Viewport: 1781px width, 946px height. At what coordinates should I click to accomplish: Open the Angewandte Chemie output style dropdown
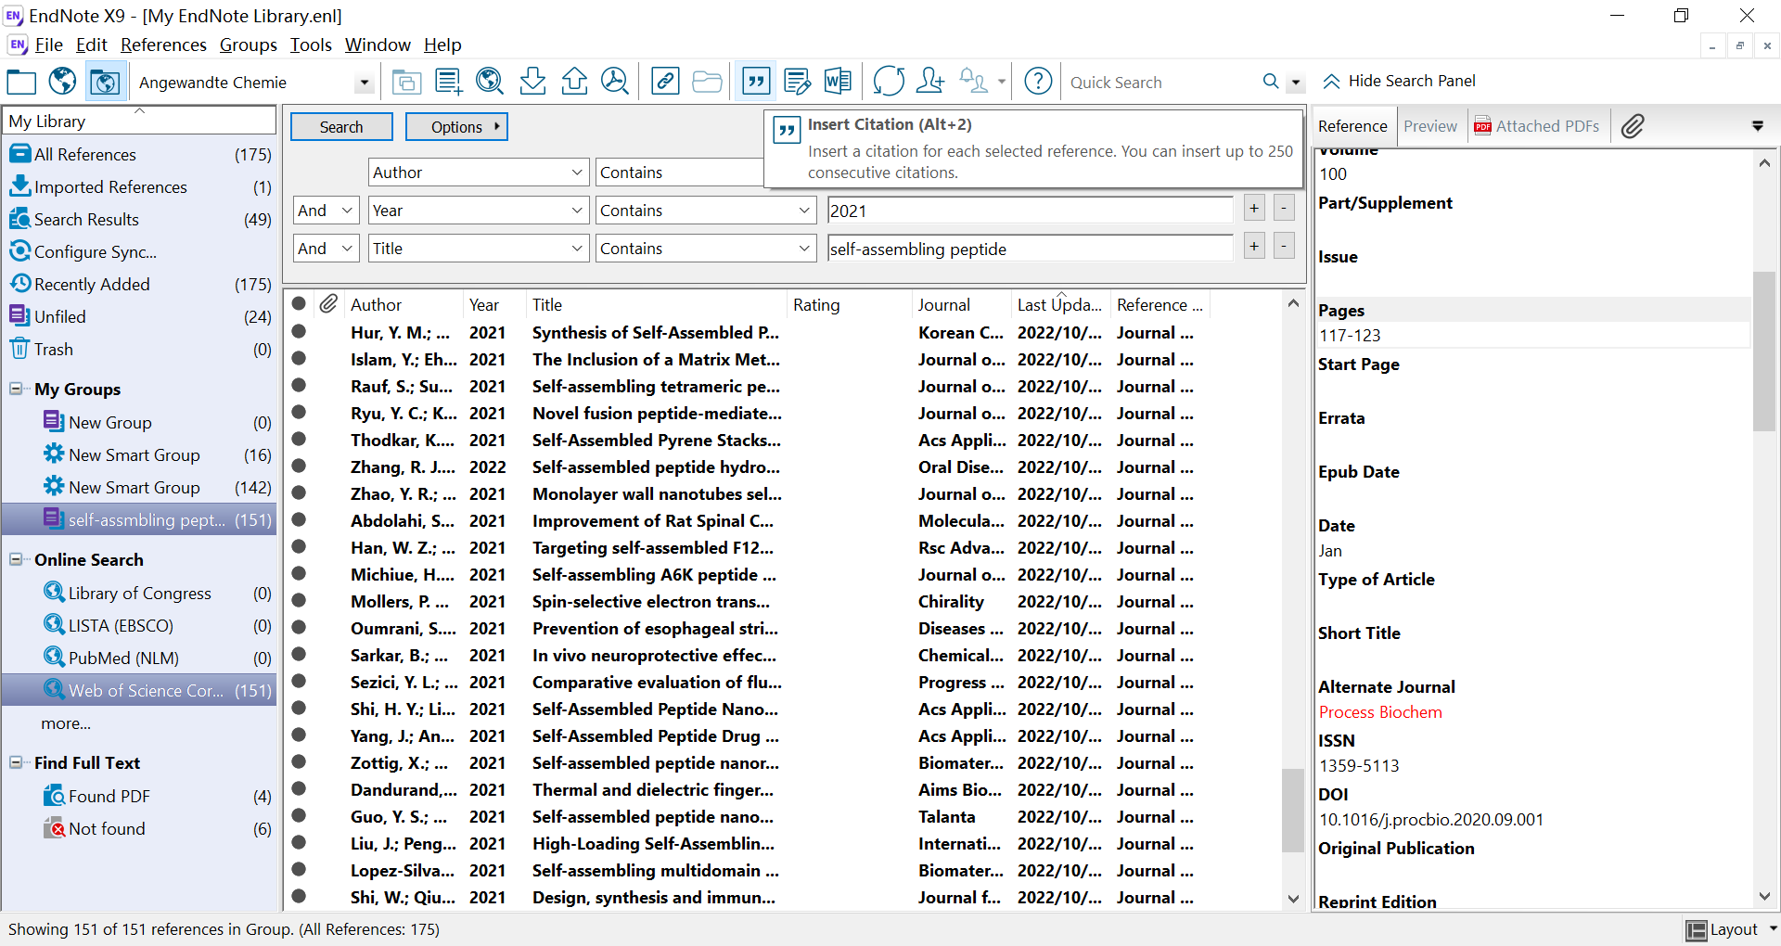point(365,83)
